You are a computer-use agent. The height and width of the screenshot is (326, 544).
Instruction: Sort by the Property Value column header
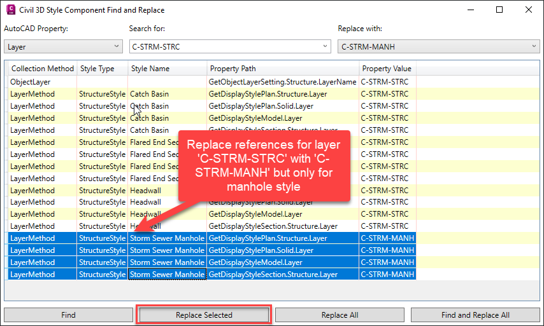pyautogui.click(x=387, y=69)
